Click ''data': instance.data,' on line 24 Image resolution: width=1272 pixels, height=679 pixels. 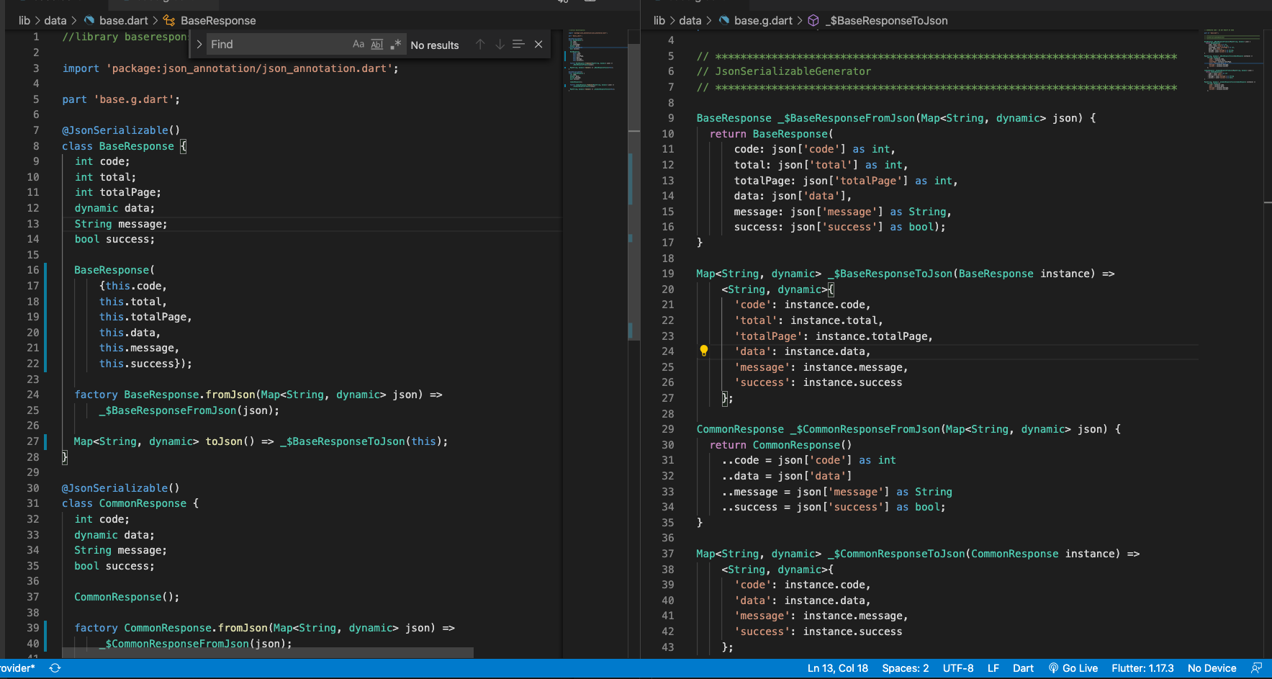click(x=803, y=351)
